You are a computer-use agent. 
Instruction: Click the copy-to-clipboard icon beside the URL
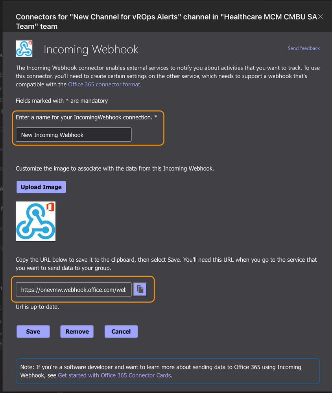coord(140,289)
